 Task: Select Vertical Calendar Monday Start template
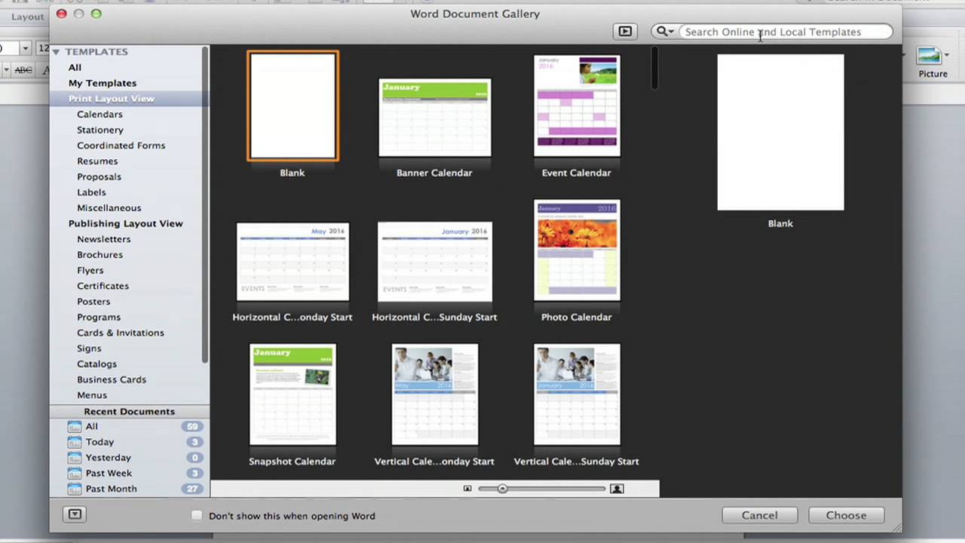435,394
